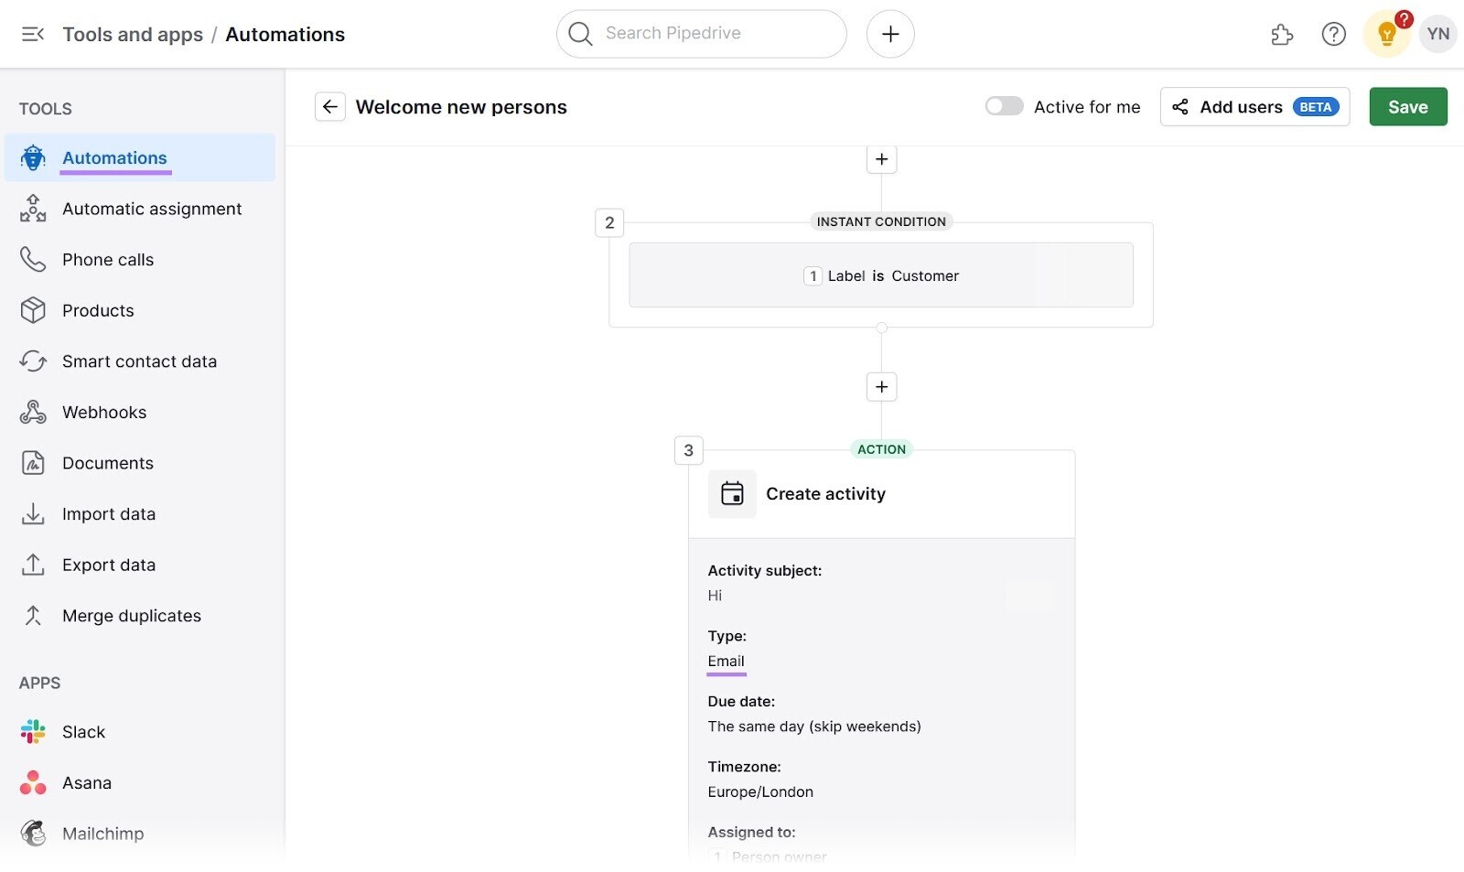Screen dimensions: 1464x872
Task: Open the quick add plus button in header
Action: 889,34
